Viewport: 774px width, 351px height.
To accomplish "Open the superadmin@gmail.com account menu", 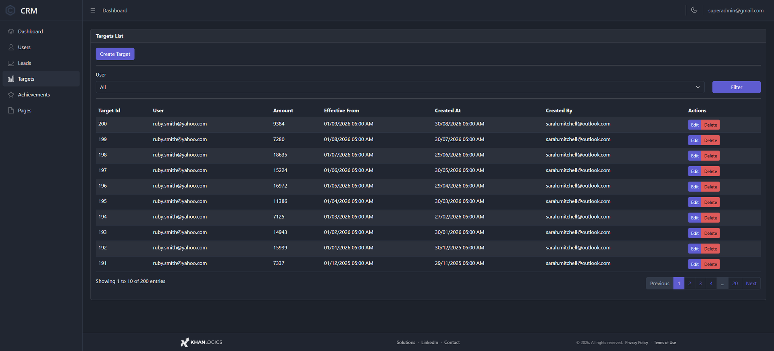I will click(736, 10).
